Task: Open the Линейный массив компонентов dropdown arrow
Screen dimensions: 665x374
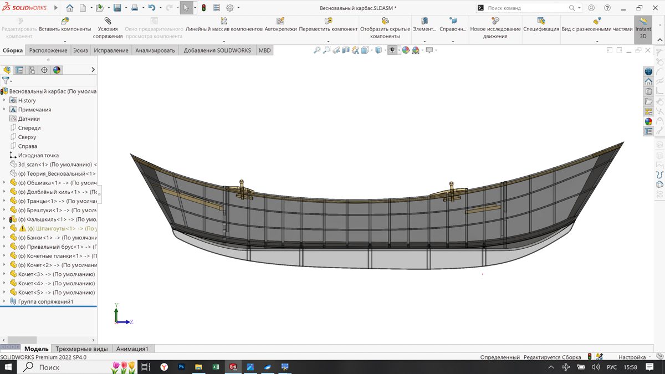Action: (224, 41)
